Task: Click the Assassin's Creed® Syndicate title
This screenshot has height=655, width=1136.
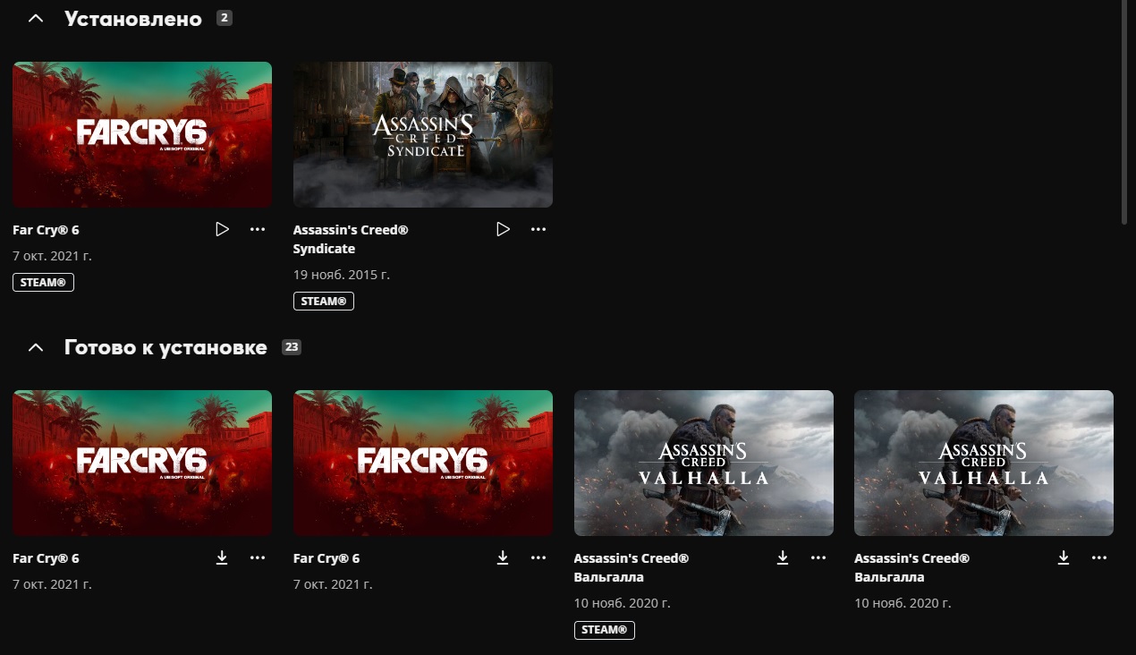Action: coord(351,239)
